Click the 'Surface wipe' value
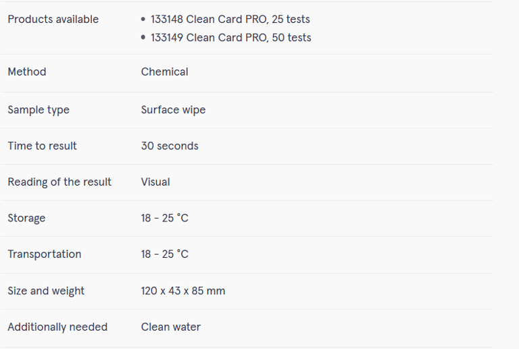Image resolution: width=519 pixels, height=349 pixels. tap(173, 110)
